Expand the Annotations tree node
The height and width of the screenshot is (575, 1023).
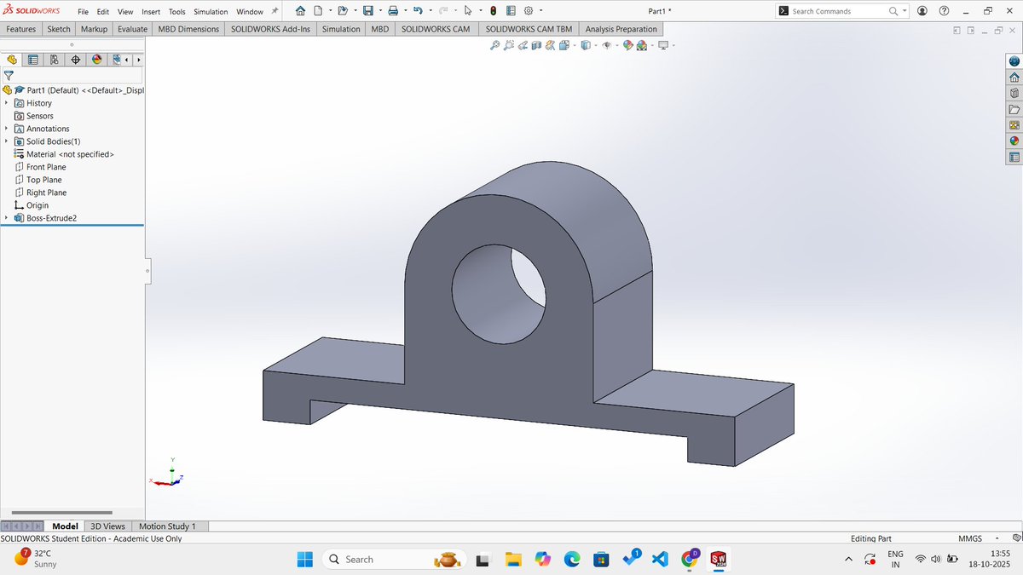coord(7,129)
